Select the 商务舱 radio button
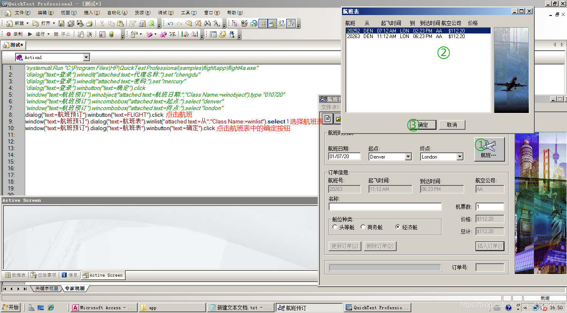Screen dimensions: 567x313 point(363,227)
